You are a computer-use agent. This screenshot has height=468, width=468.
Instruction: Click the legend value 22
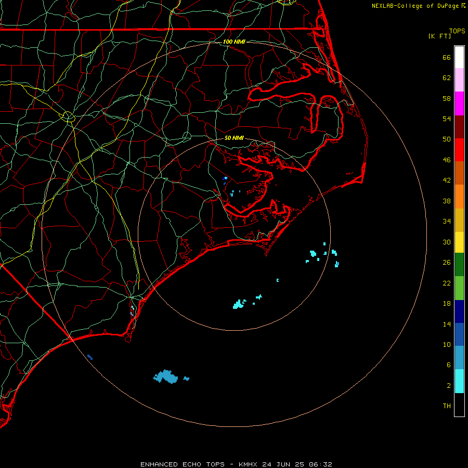click(x=447, y=283)
